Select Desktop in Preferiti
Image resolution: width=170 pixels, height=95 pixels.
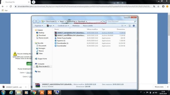[x=41, y=33]
